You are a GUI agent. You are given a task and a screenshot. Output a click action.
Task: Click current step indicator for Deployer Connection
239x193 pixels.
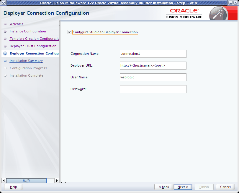coord(5,53)
